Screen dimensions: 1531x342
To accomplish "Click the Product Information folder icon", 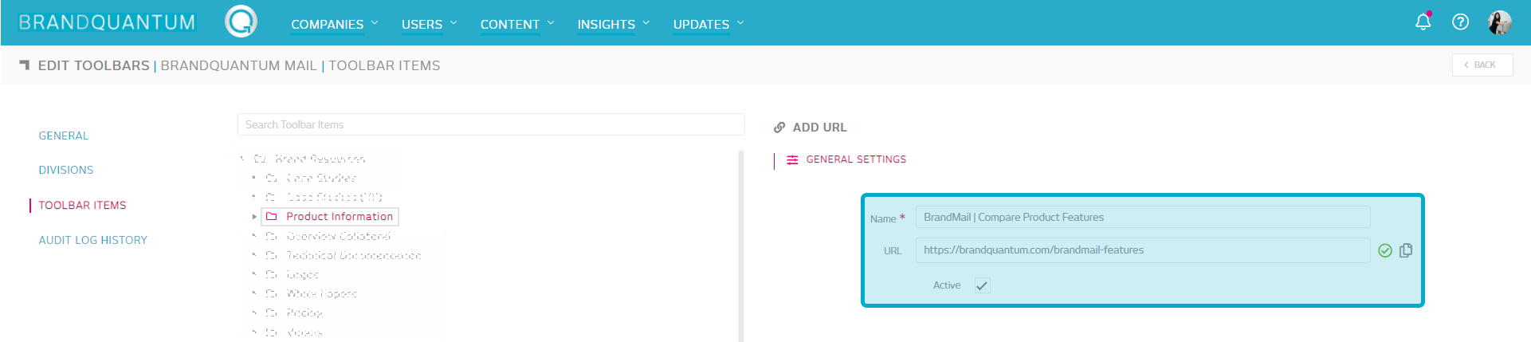I will tap(271, 216).
